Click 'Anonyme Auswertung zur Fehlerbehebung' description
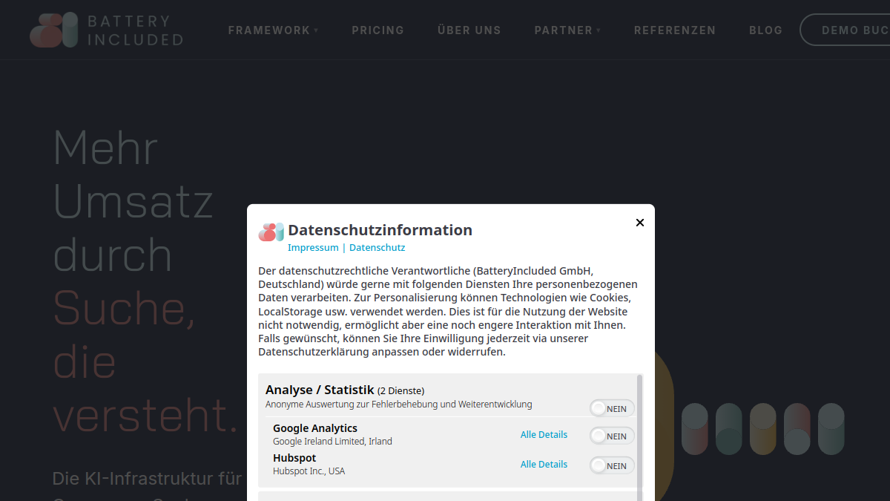Screen dimensions: 890x501 (x=399, y=405)
